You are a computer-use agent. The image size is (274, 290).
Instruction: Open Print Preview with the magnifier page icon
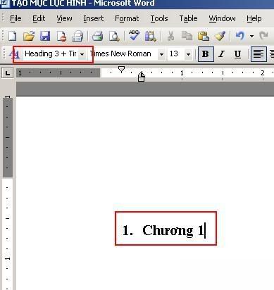(x=114, y=37)
